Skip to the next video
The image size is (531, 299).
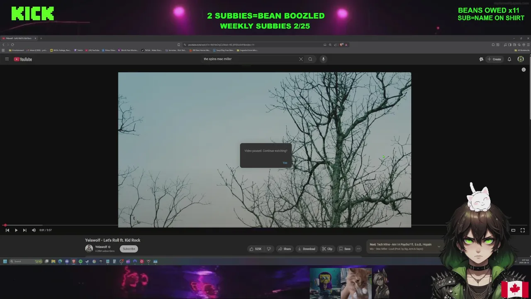click(x=24, y=230)
